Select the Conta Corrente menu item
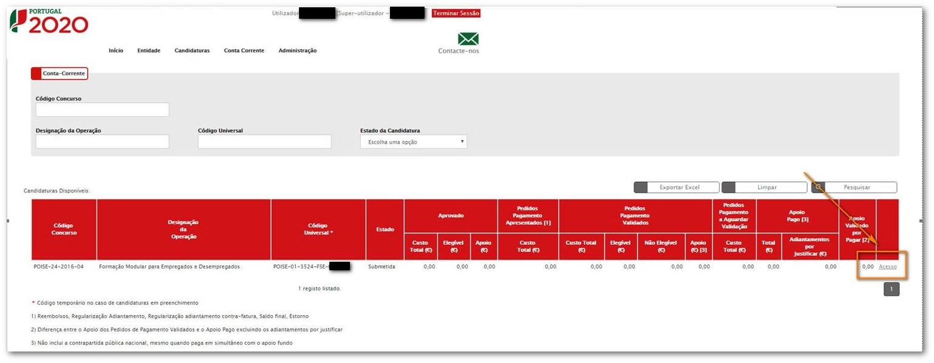This screenshot has width=934, height=363. click(x=244, y=51)
